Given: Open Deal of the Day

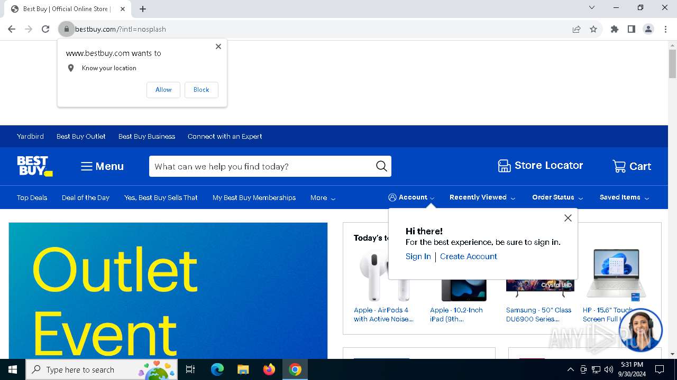Looking at the screenshot, I should [x=86, y=197].
